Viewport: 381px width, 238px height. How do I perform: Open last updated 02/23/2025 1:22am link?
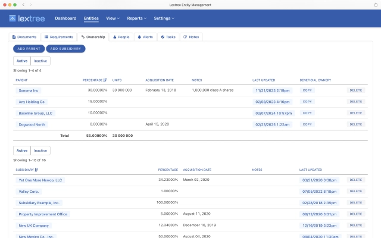273,124
